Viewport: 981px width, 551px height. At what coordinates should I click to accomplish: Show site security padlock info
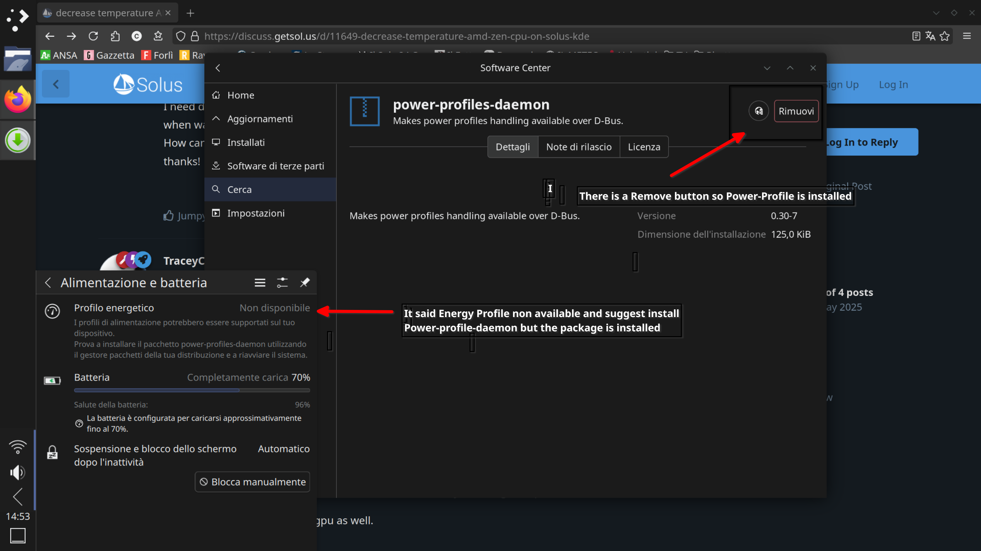[x=195, y=36]
